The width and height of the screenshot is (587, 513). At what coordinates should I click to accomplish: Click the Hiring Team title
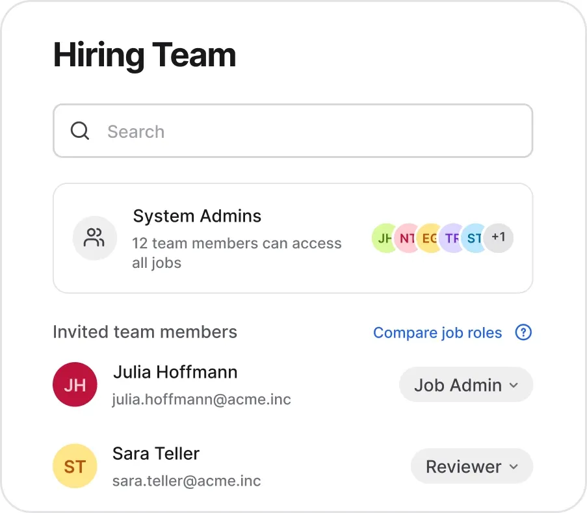click(144, 55)
